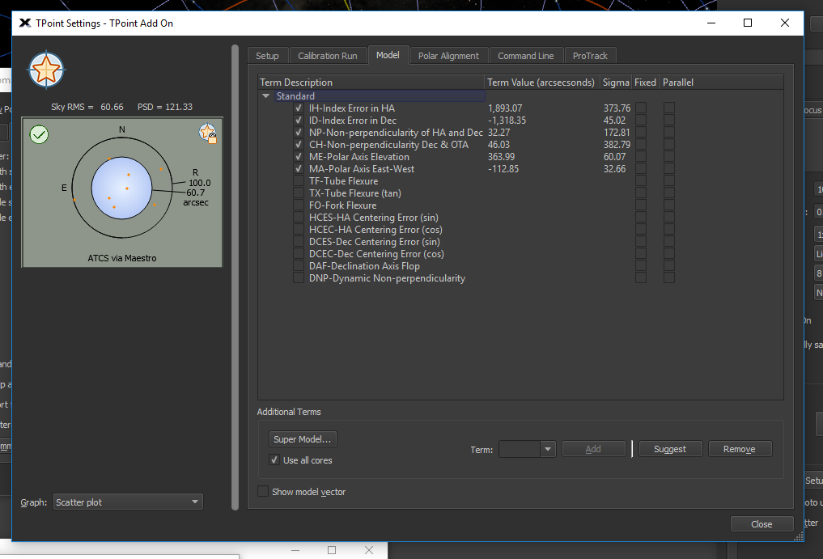
Task: Enable HCES-HA Centering Error (sin) term
Action: click(x=299, y=217)
